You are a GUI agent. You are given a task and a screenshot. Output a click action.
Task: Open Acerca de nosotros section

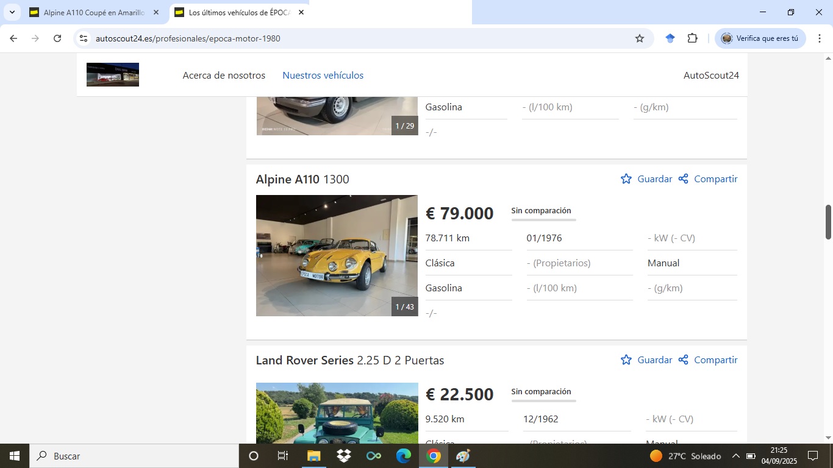coord(224,76)
